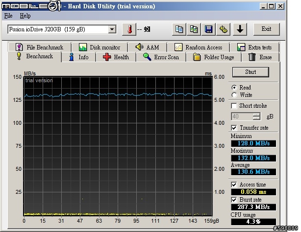Click the Exit button
This screenshot has height=232, width=301.
(x=266, y=29)
